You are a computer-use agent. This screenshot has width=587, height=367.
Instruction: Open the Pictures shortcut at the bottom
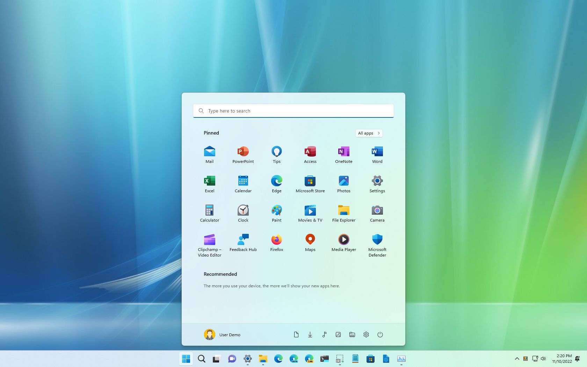click(x=338, y=334)
